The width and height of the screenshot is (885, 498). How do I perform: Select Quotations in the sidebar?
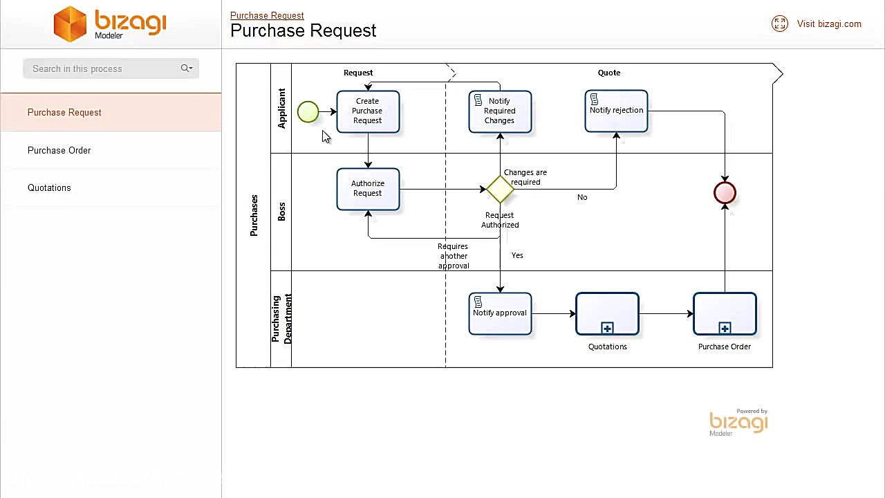(49, 187)
